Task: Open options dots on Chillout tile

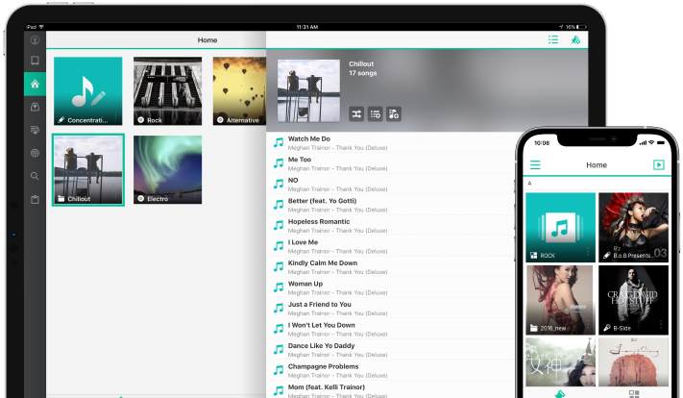Action: 116,194
